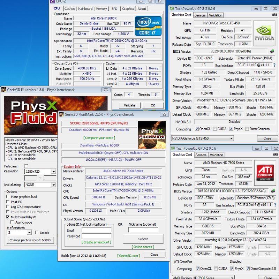Viewport: 279px width, 279px height.
Task: Click FluidMark v1.5.0 results window title icon
Action: tap(61, 114)
